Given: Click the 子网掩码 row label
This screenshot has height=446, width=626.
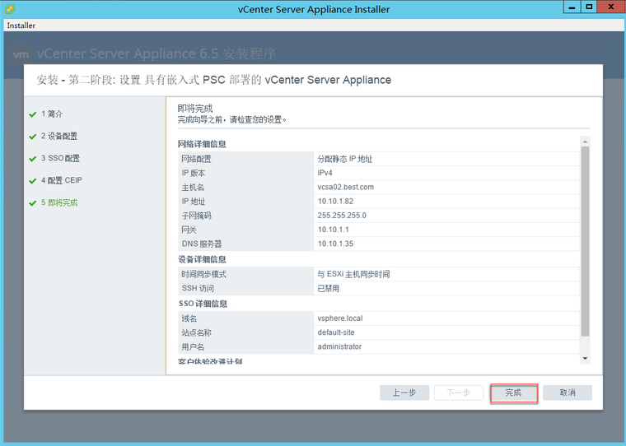Looking at the screenshot, I should (196, 216).
